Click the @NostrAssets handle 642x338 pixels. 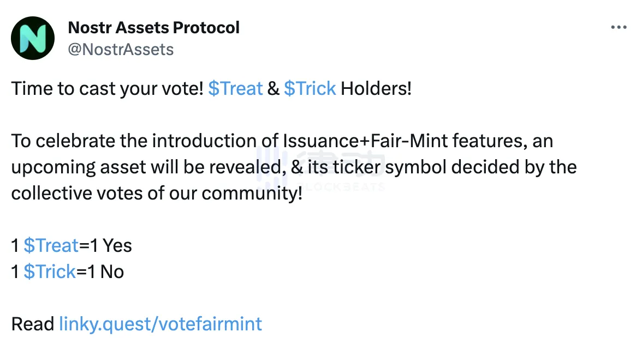pyautogui.click(x=121, y=50)
